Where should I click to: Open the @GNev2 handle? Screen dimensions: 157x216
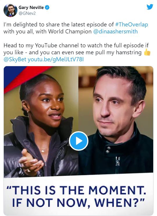(27, 13)
